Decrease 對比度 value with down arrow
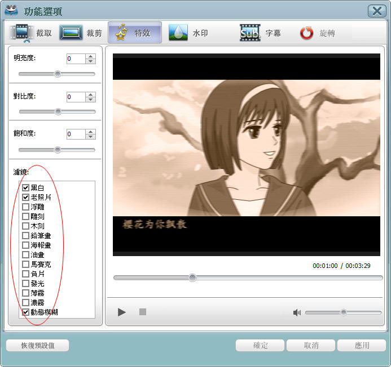The width and height of the screenshot is (391, 367). (x=91, y=100)
